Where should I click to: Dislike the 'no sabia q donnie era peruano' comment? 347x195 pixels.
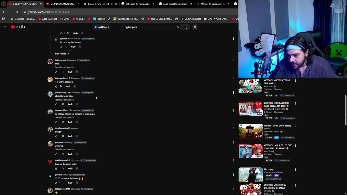pyautogui.click(x=63, y=122)
